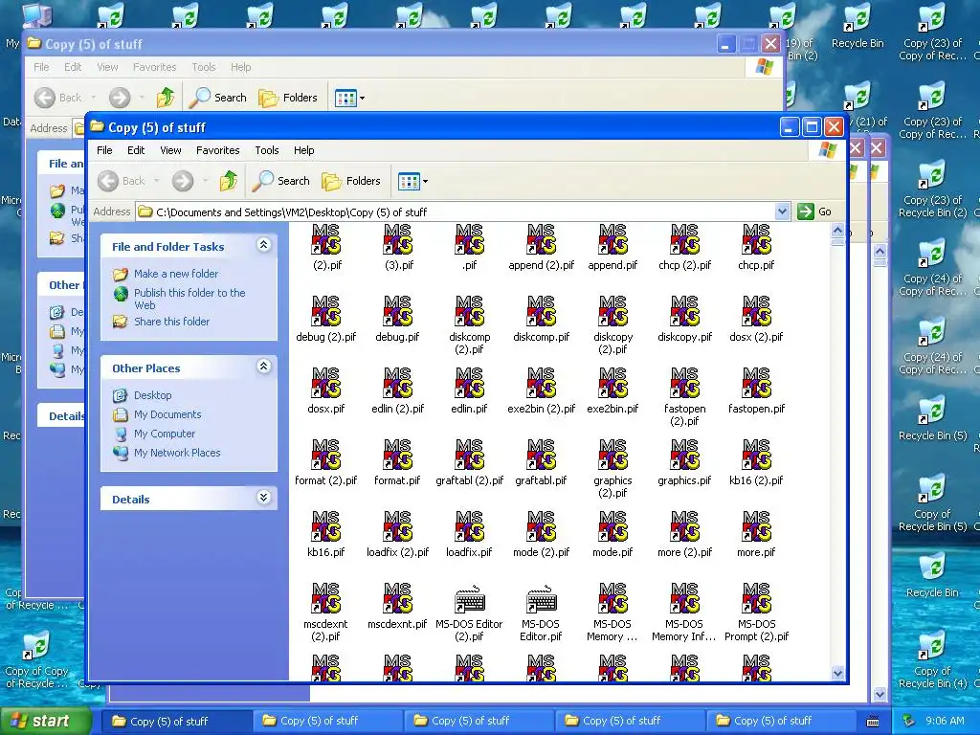Open My Computer in Other Places

(165, 434)
